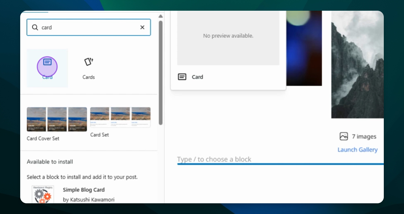Click the "Card Cover Set" label
This screenshot has width=404, height=214.
point(43,139)
